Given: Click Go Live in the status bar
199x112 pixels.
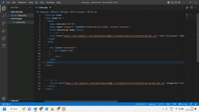Looking at the screenshot, I should pyautogui.click(x=183, y=104).
